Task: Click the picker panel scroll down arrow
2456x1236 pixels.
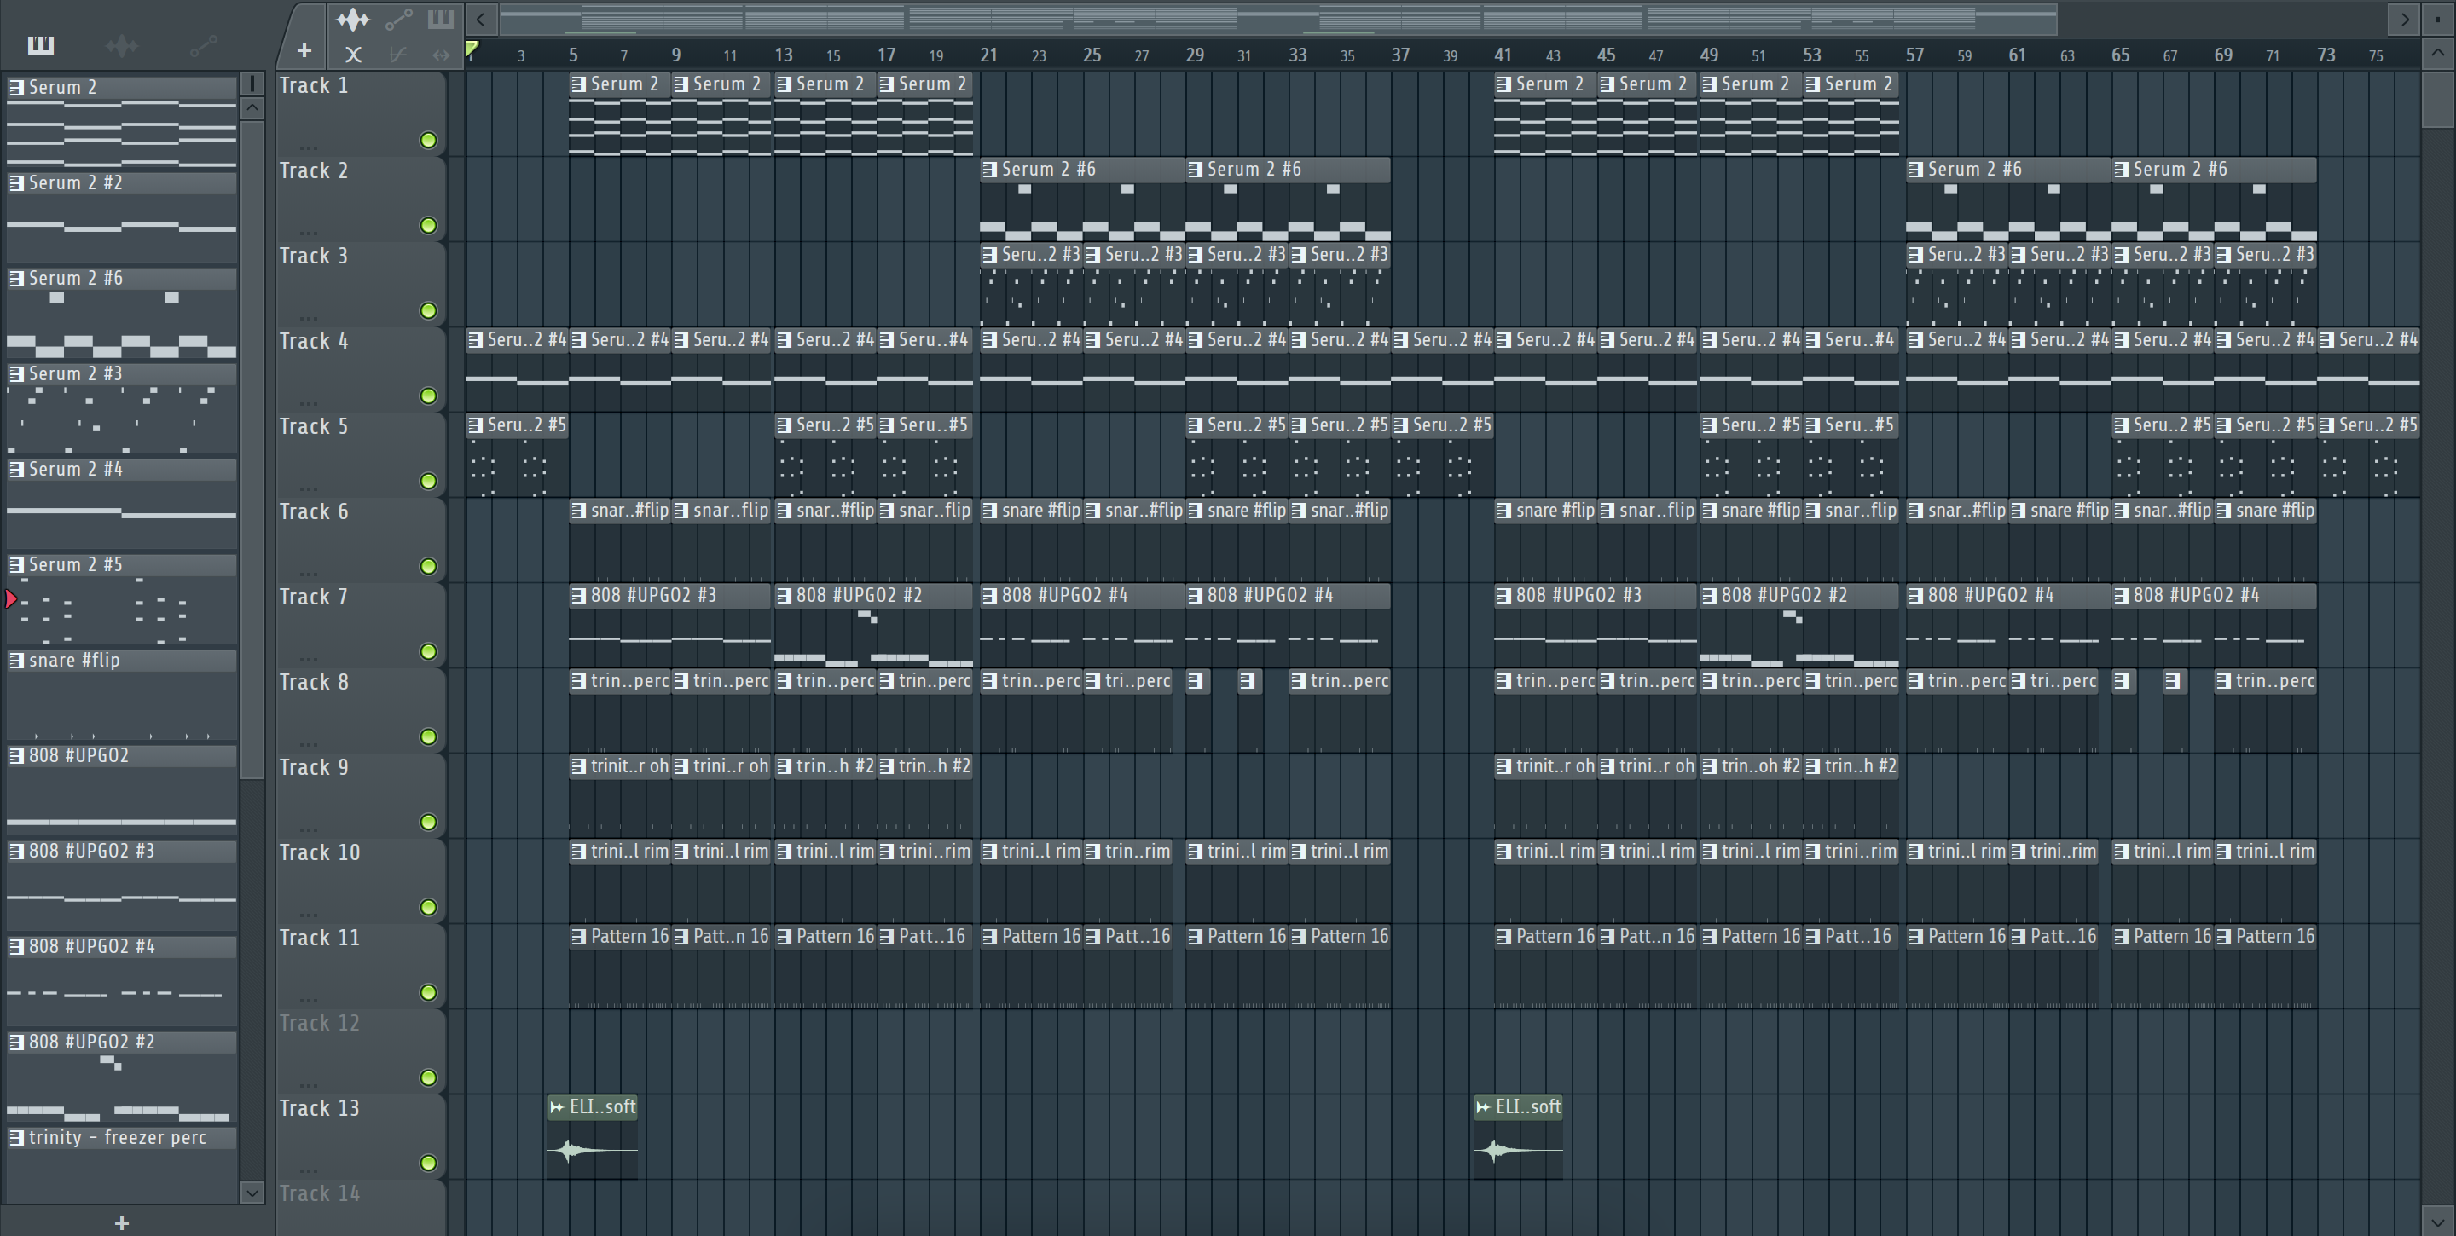Action: tap(252, 1191)
